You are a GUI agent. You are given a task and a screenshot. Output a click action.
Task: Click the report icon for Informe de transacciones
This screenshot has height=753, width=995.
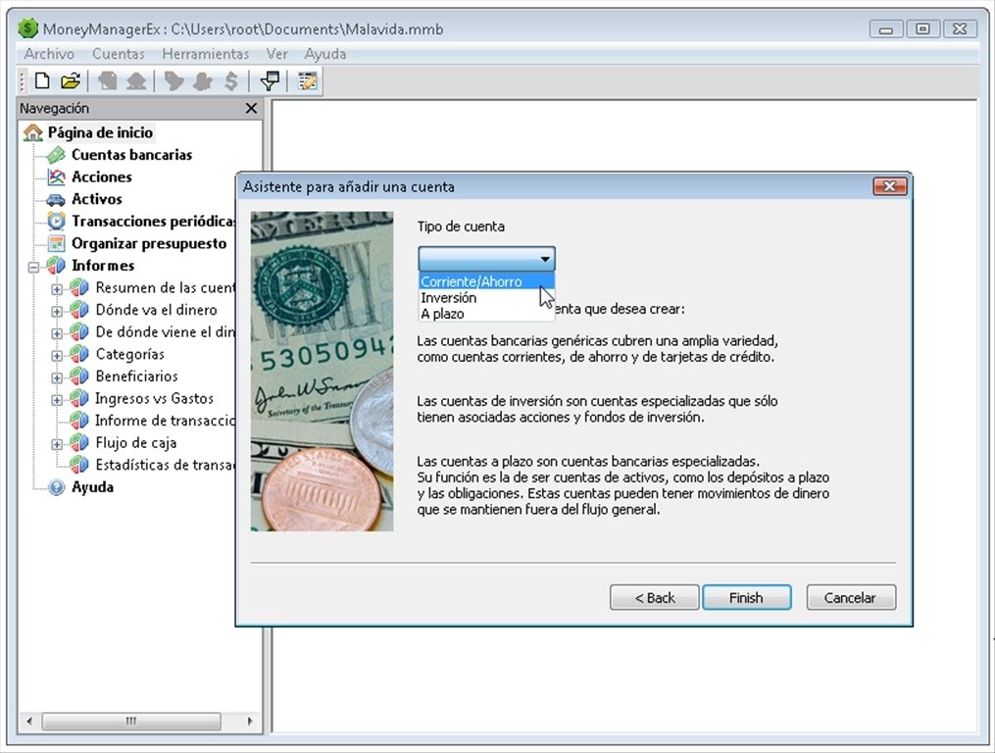pyautogui.click(x=79, y=421)
